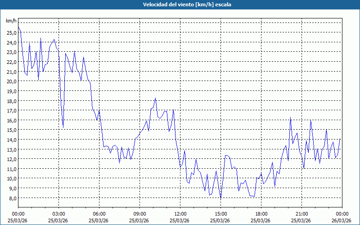The height and width of the screenshot is (225, 360).
Task: Click the 17,0 y-axis label
Action: 11,110
